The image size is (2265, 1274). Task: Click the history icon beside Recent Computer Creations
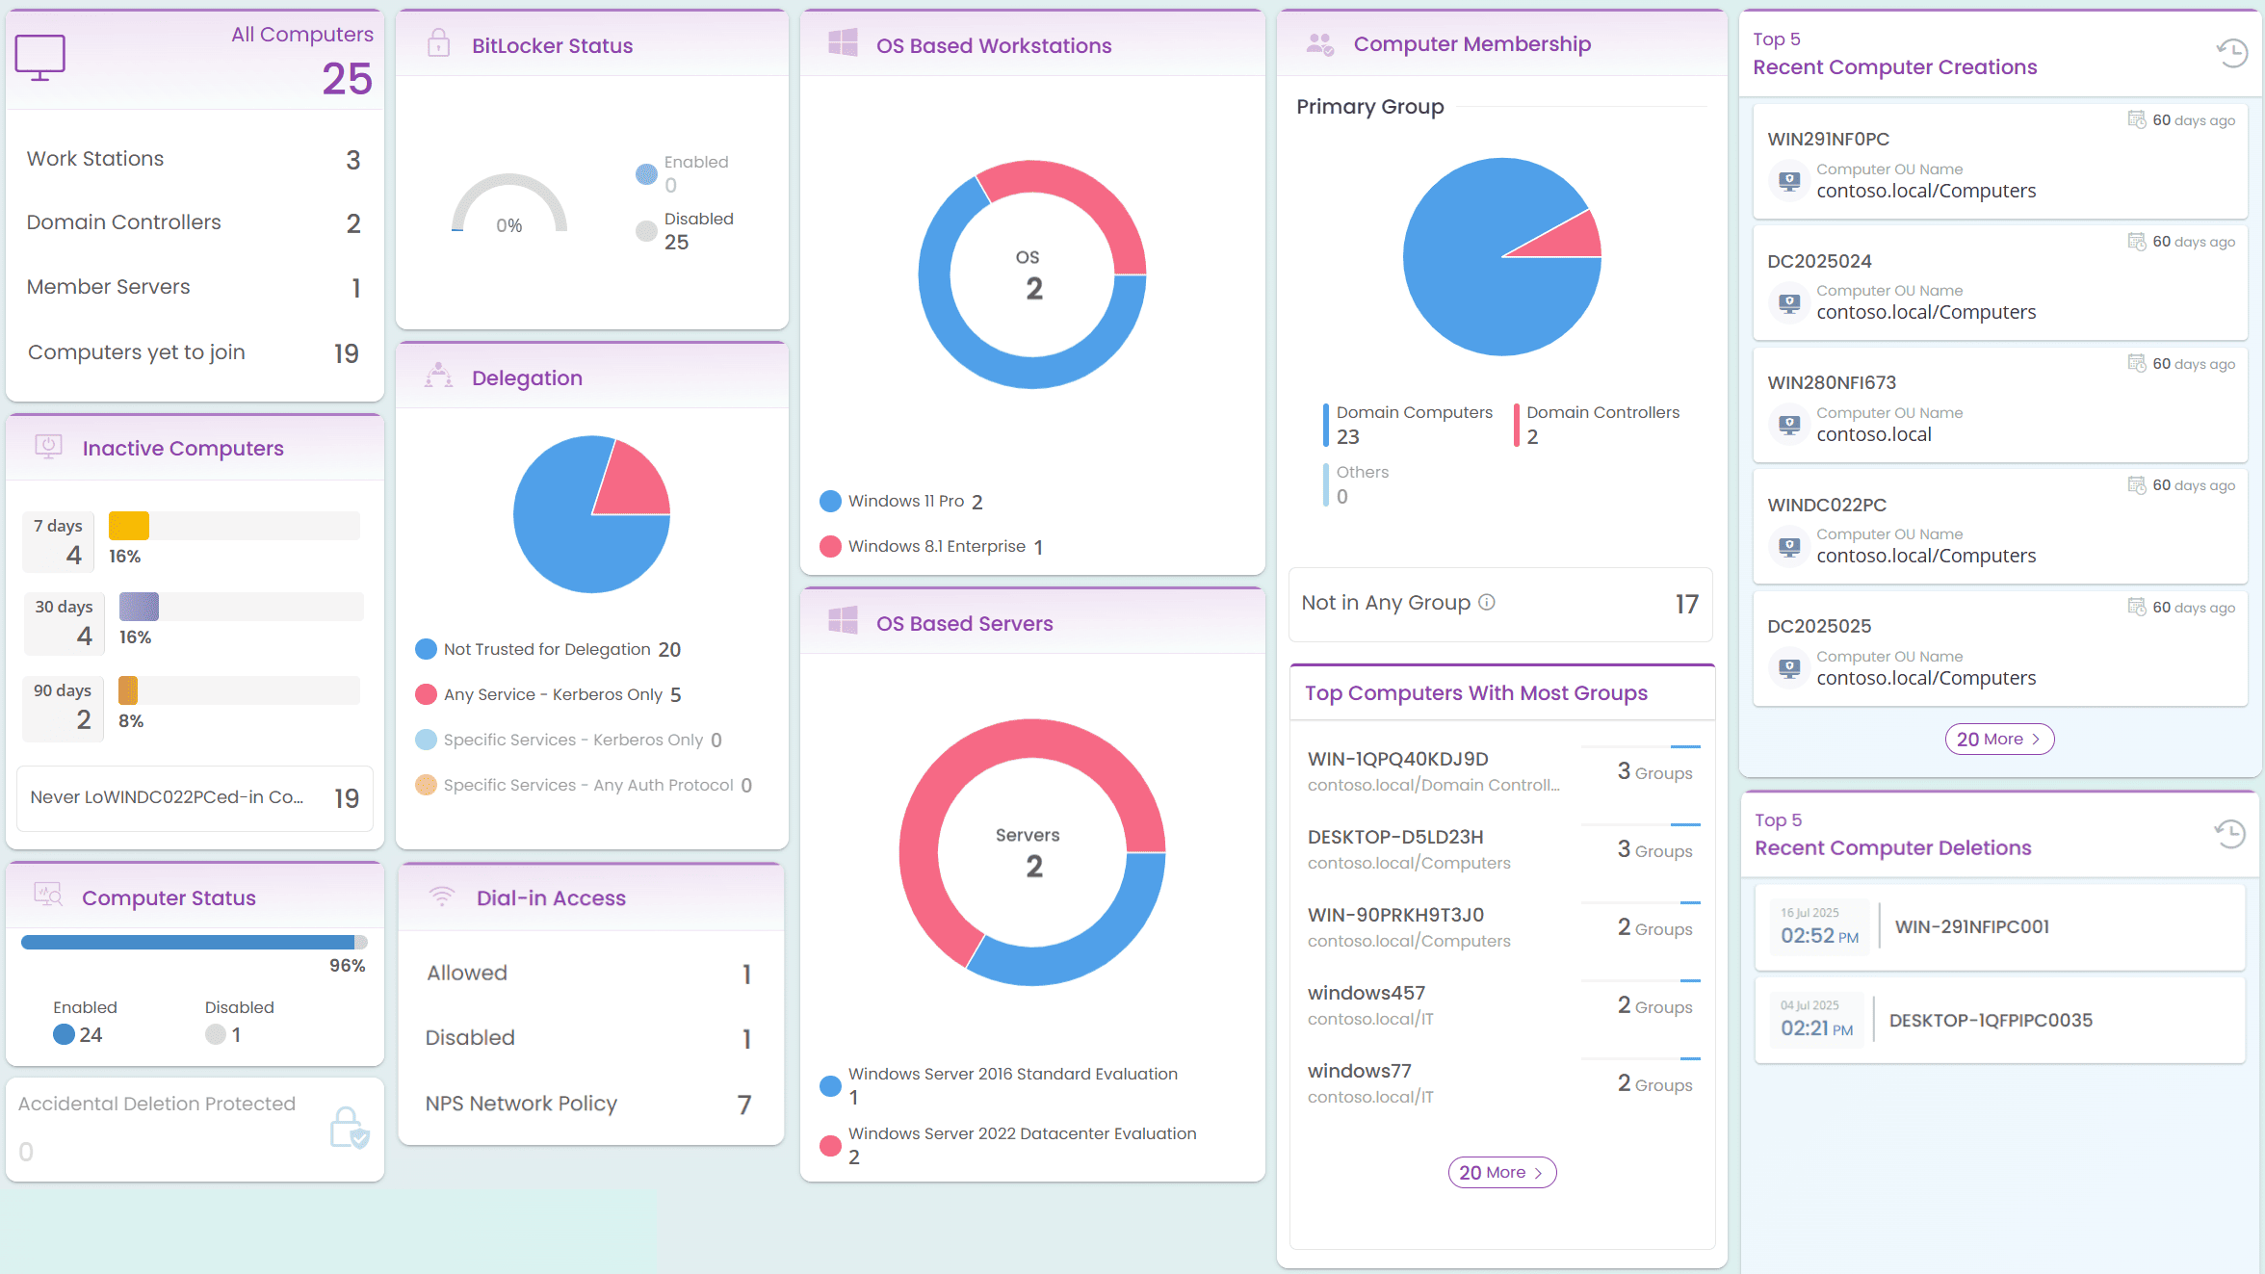coord(2231,53)
